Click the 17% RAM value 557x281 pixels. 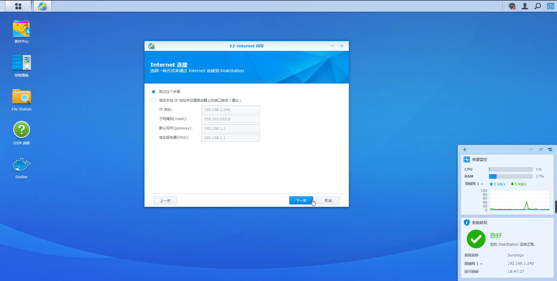[x=540, y=176]
